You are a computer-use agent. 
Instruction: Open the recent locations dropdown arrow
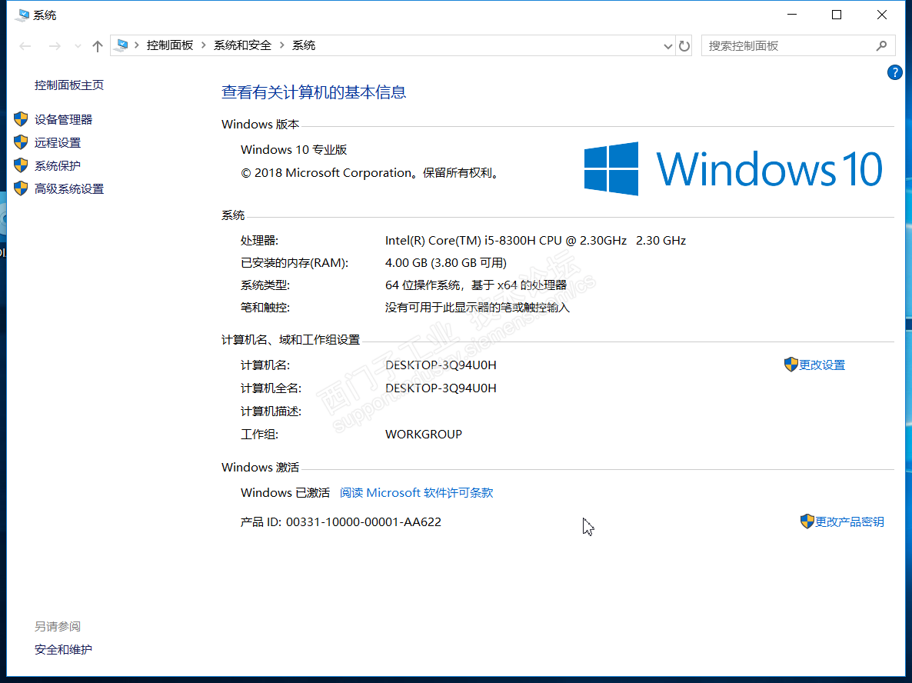78,46
